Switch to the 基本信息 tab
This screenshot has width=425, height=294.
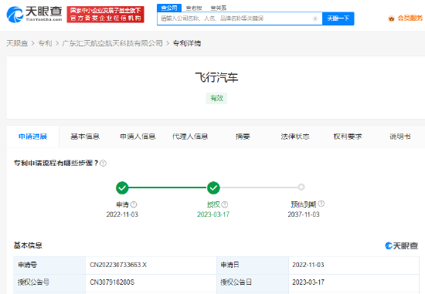[x=85, y=137]
